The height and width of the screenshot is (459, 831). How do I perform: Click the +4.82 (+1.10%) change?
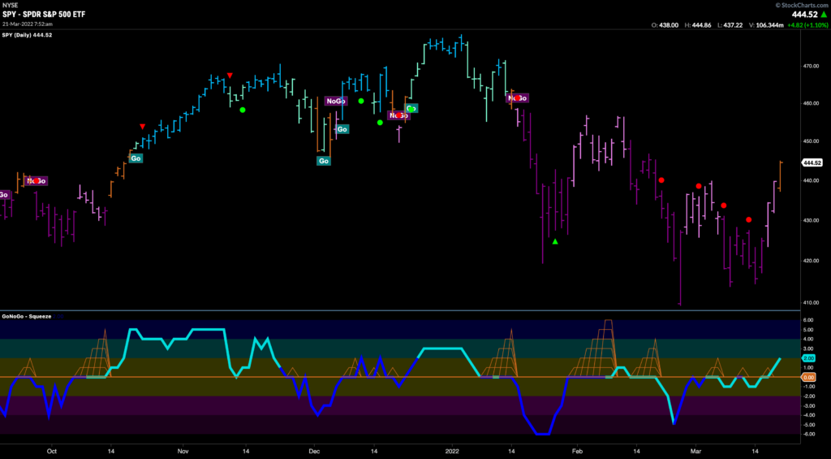coord(806,25)
